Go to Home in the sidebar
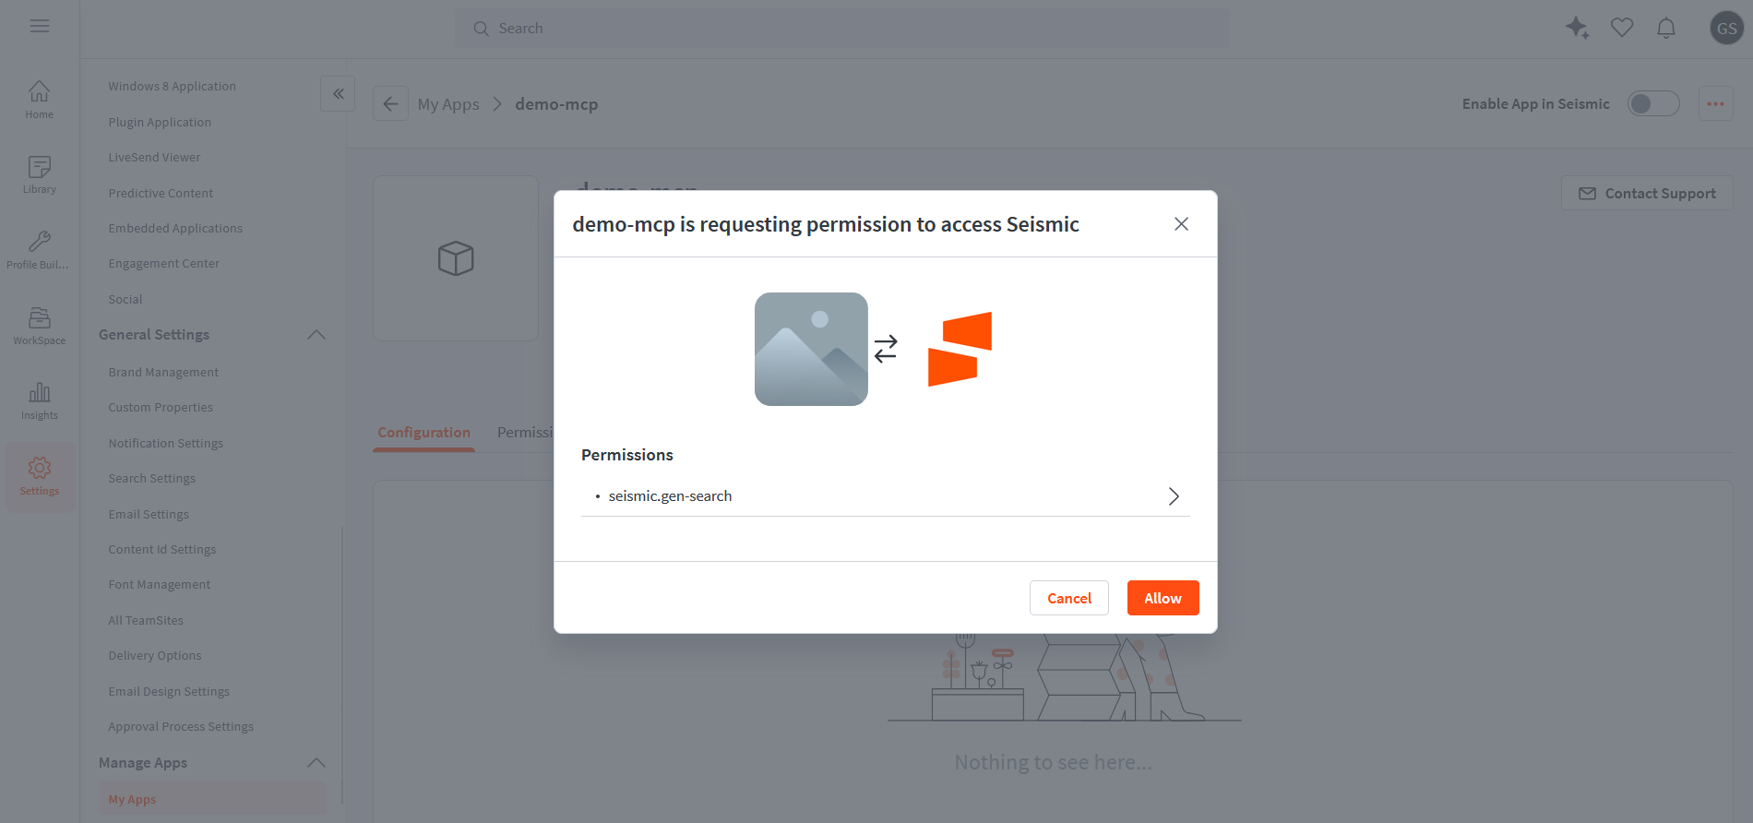 pos(40,100)
